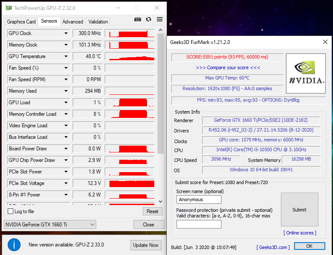Open the GPU Temperature sensor dropdown

[66, 56]
